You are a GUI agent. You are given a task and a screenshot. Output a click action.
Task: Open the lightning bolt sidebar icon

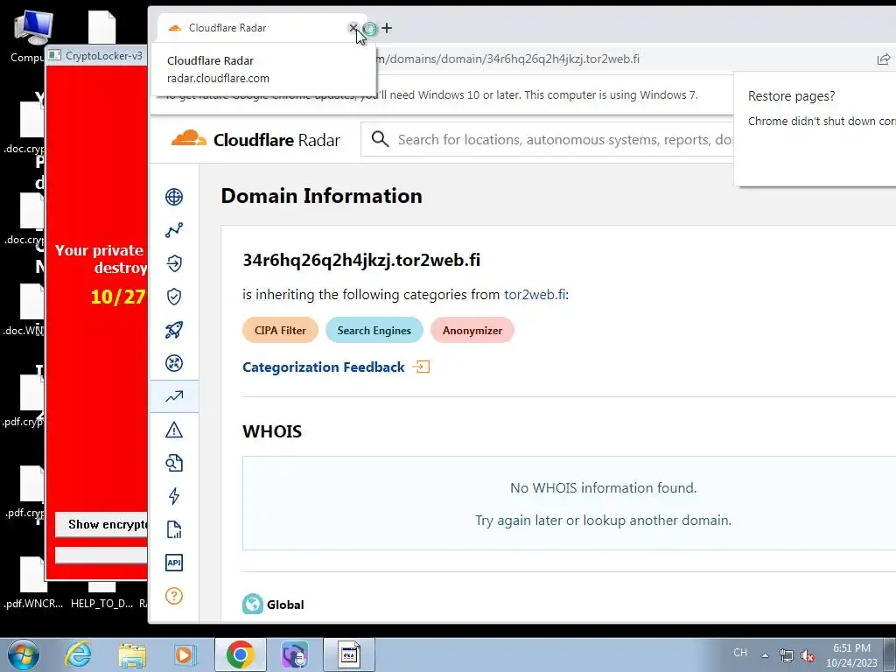174,496
